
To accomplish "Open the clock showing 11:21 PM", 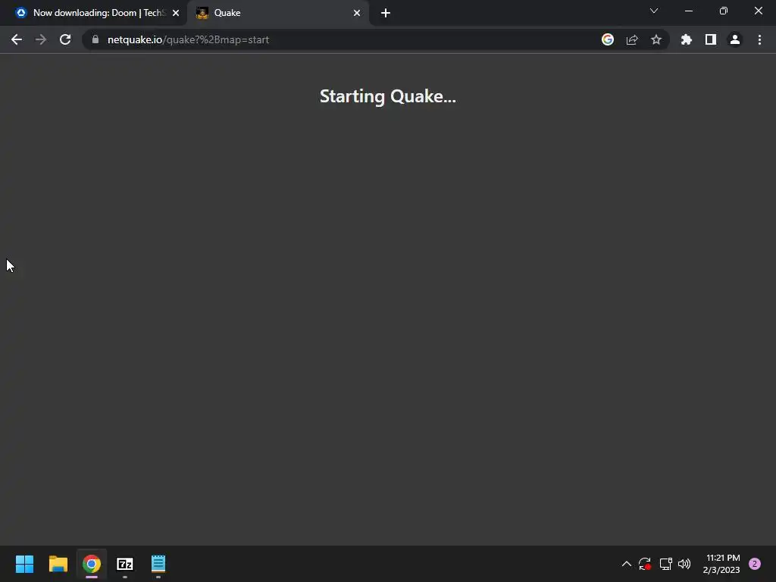I will click(721, 564).
